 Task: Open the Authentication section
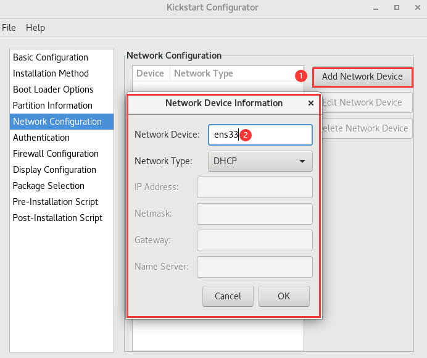tap(62, 138)
